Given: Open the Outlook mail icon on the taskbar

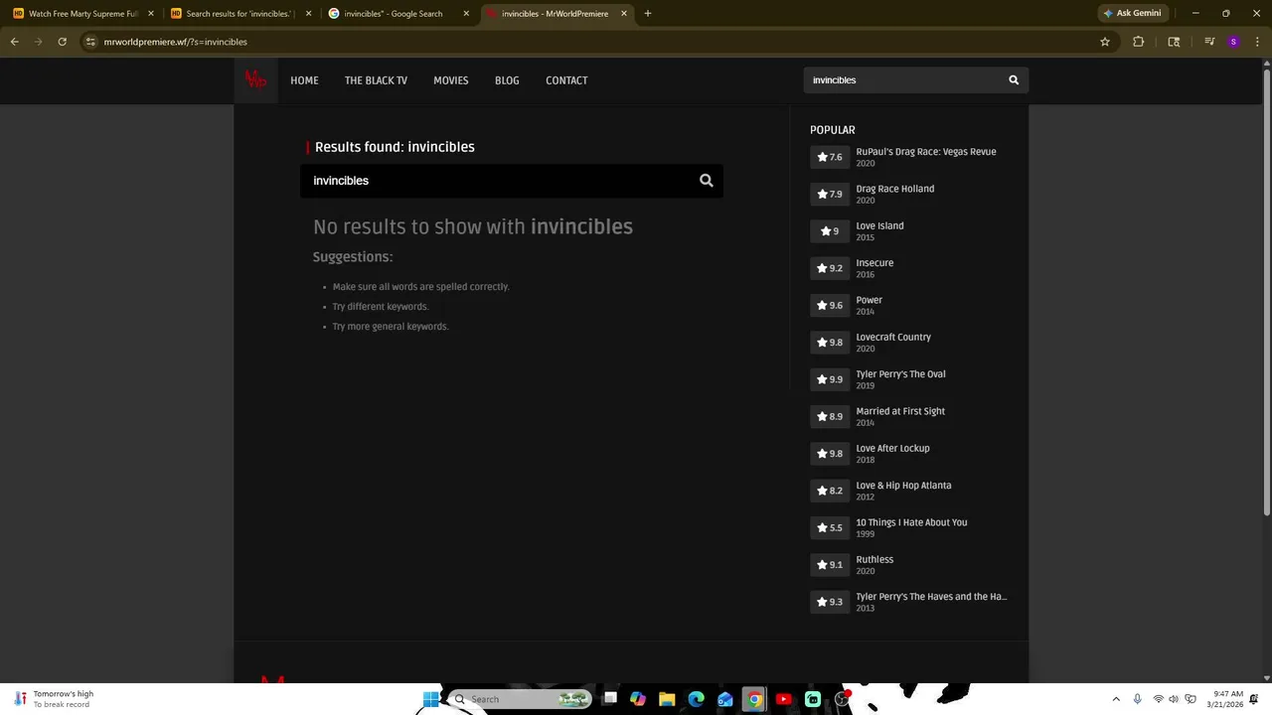Looking at the screenshot, I should click(725, 699).
